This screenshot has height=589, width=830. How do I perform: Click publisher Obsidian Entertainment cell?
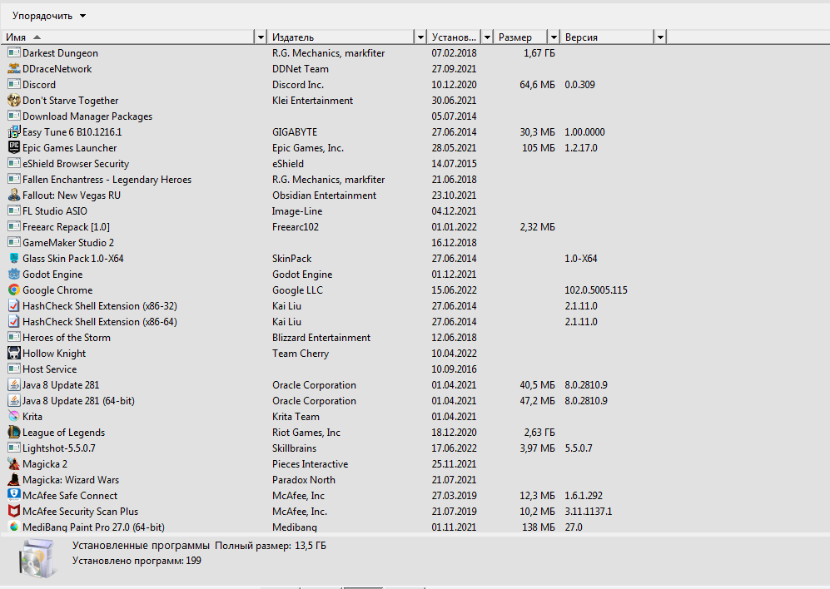click(x=324, y=196)
